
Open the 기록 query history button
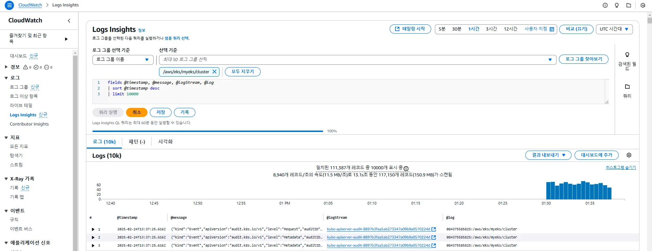click(184, 112)
